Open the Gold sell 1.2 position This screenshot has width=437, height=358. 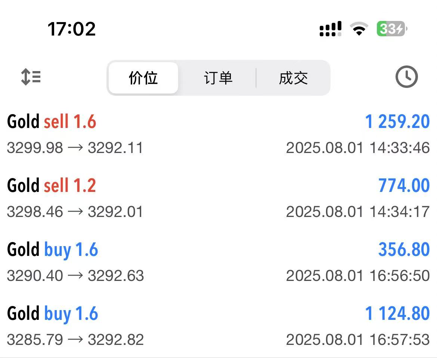point(218,198)
